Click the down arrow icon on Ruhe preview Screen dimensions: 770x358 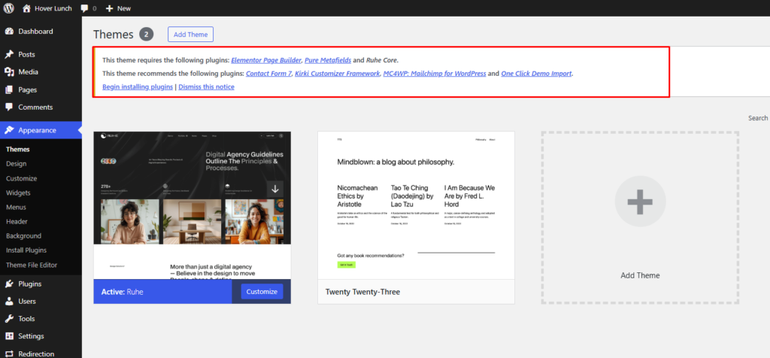[x=275, y=189]
